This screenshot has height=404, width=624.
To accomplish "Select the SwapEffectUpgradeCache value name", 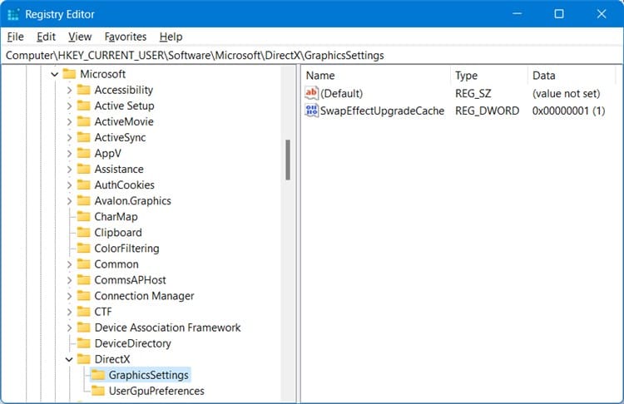I will click(x=382, y=111).
